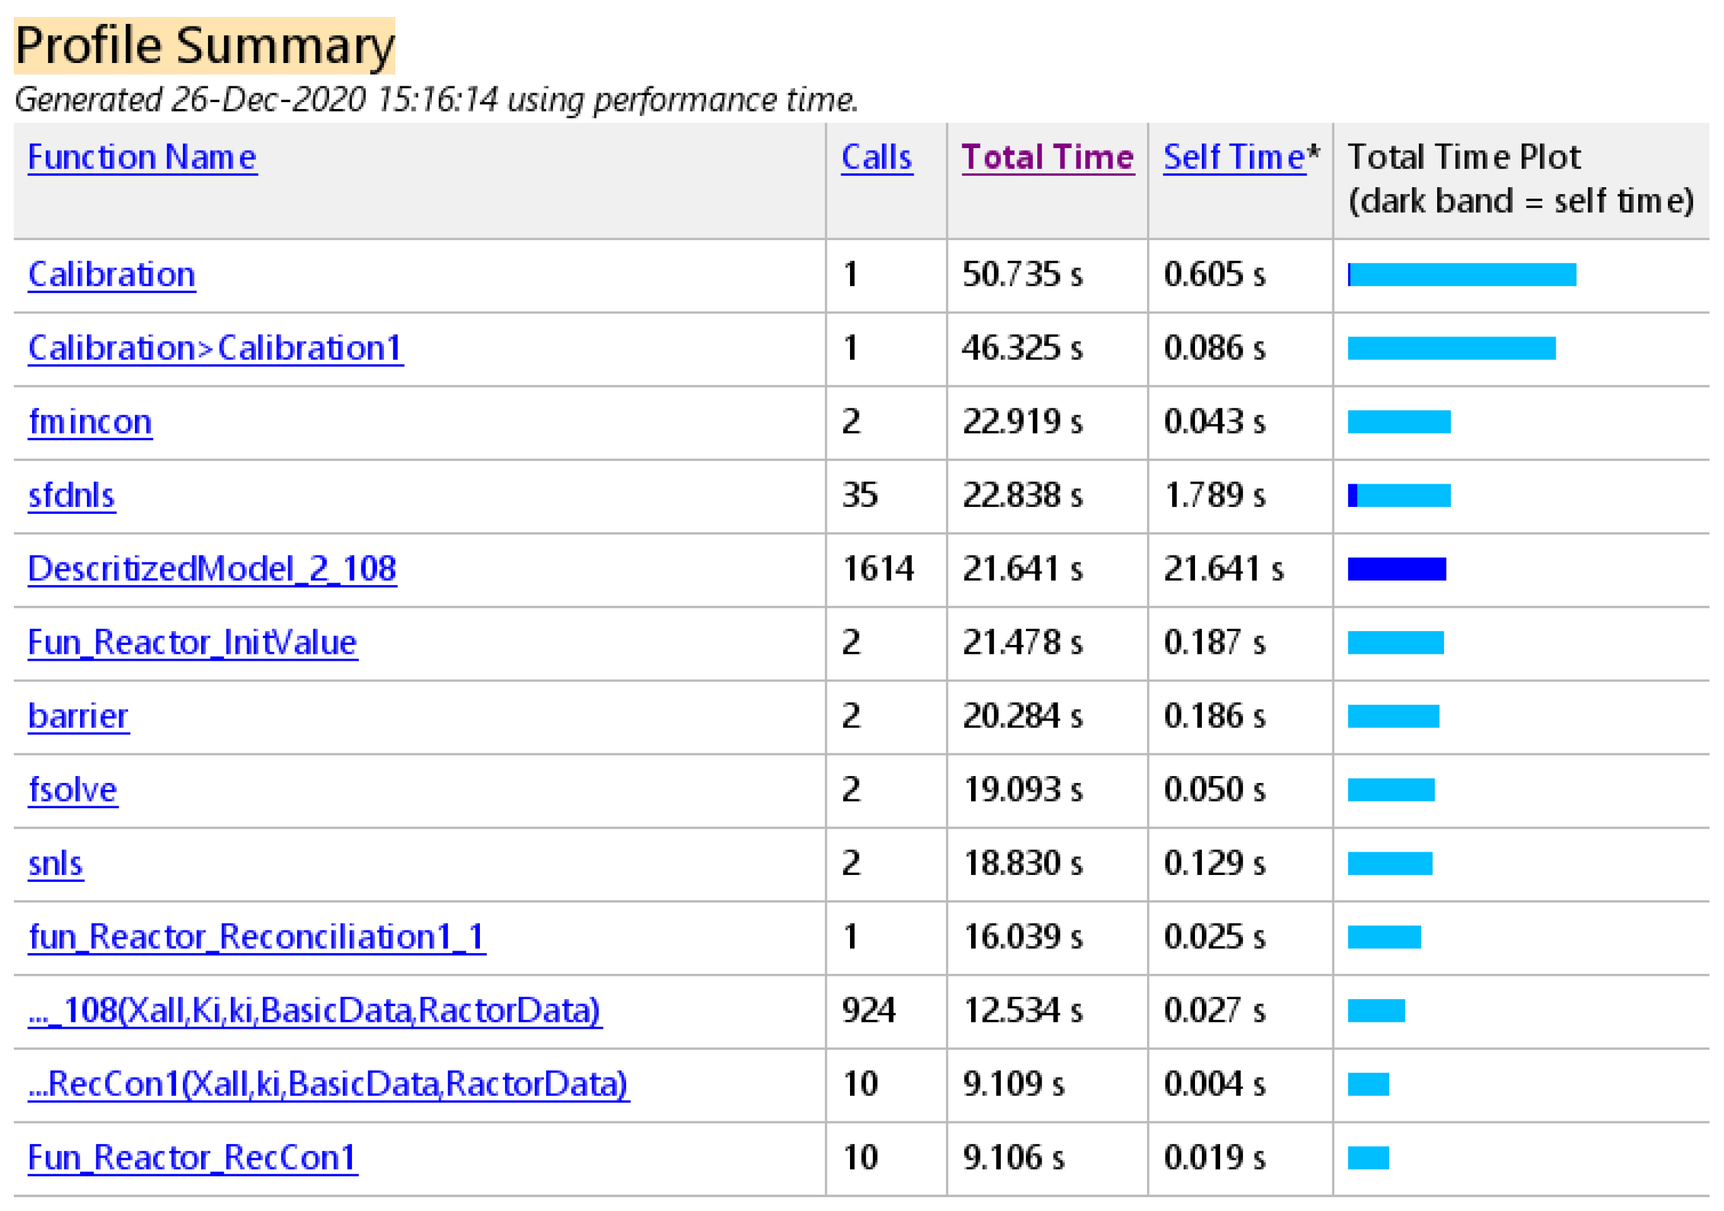Open ...RecCon1(Xall,ki,BasicData,RactorData) link
This screenshot has width=1724, height=1211.
[x=328, y=1084]
